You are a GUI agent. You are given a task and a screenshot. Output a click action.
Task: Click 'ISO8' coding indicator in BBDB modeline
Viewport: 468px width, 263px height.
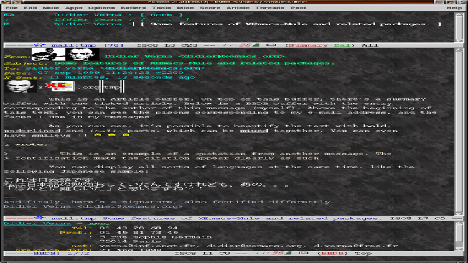[185, 254]
